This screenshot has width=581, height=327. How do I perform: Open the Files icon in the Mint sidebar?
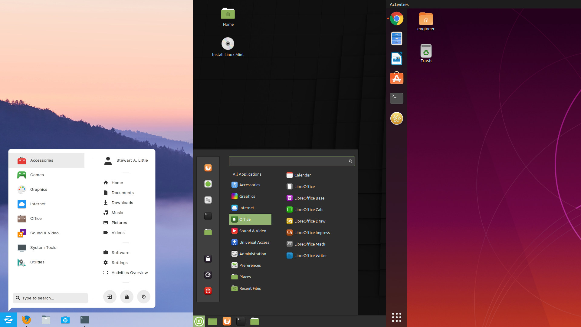pyautogui.click(x=208, y=233)
